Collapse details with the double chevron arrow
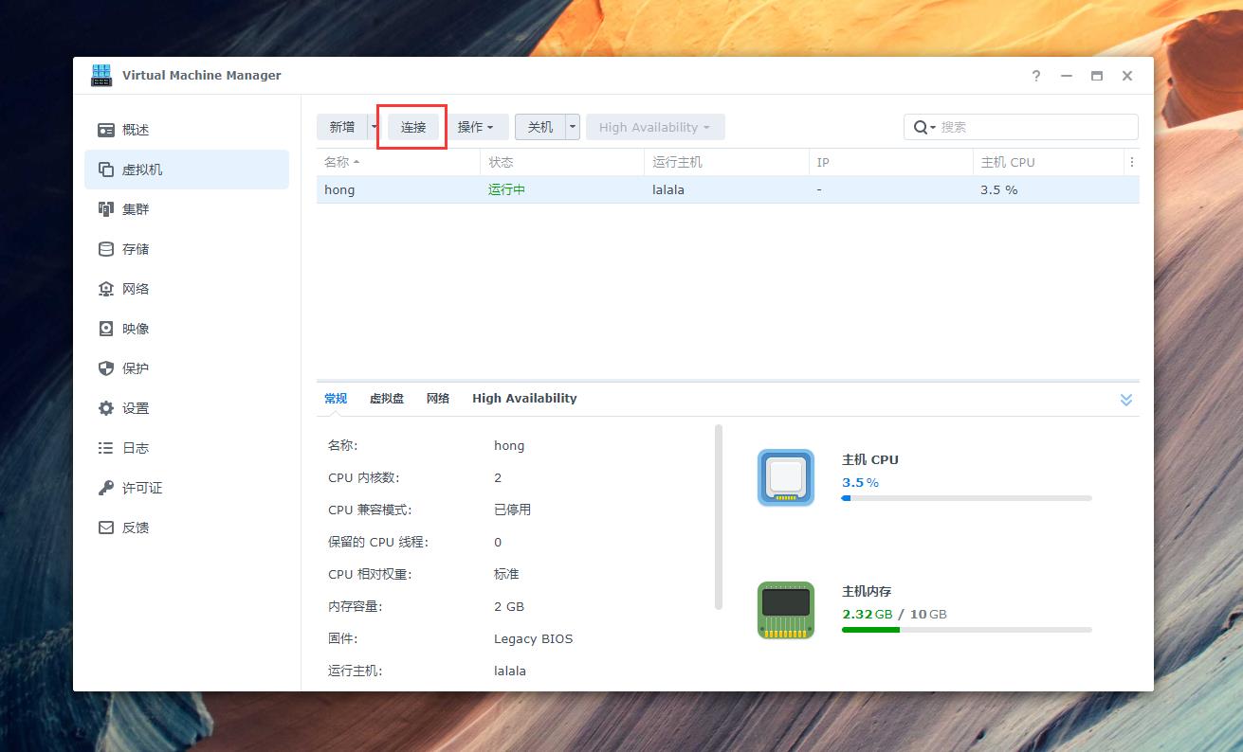The image size is (1243, 752). [x=1125, y=399]
